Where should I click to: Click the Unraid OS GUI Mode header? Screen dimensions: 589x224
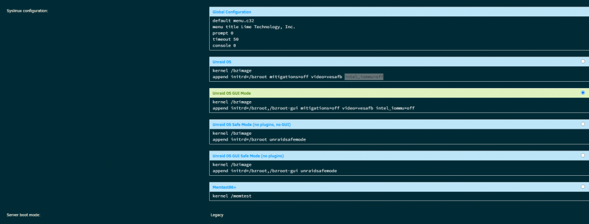click(399, 93)
